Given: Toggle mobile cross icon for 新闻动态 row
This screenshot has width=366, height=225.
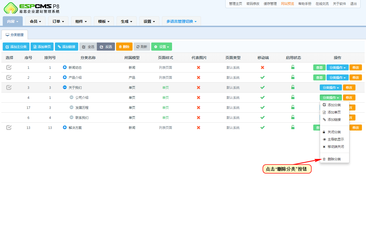Looking at the screenshot, I should (x=262, y=67).
